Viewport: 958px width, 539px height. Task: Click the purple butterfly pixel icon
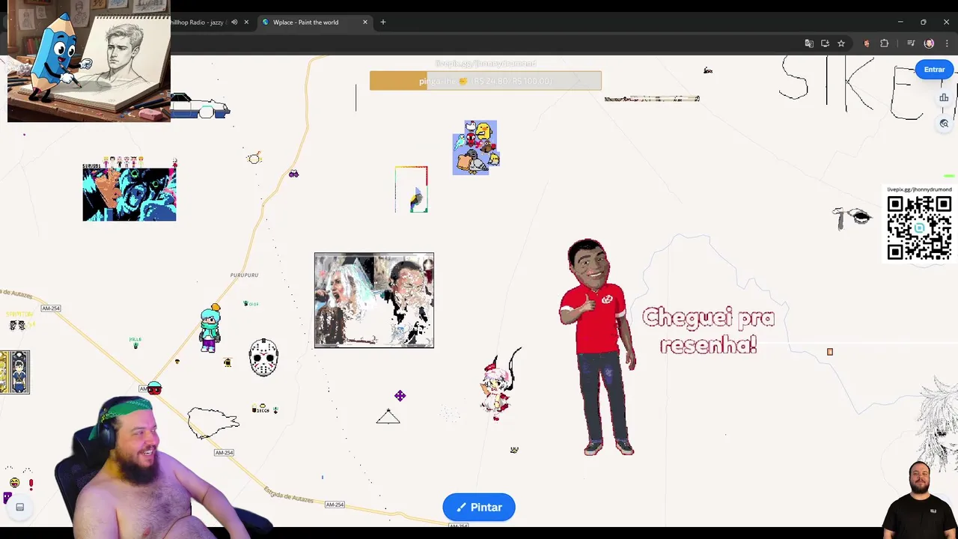tap(293, 174)
